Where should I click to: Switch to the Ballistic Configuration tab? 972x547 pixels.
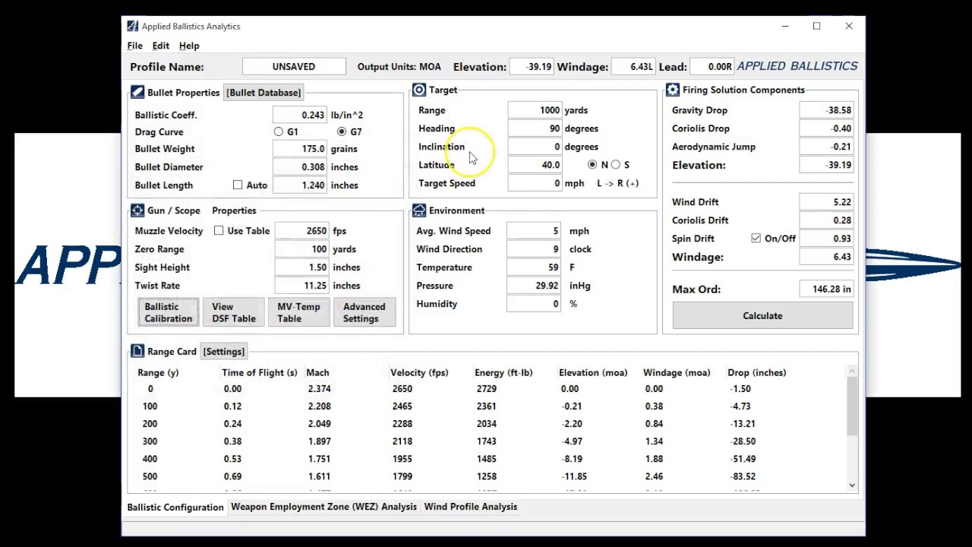pyautogui.click(x=175, y=507)
